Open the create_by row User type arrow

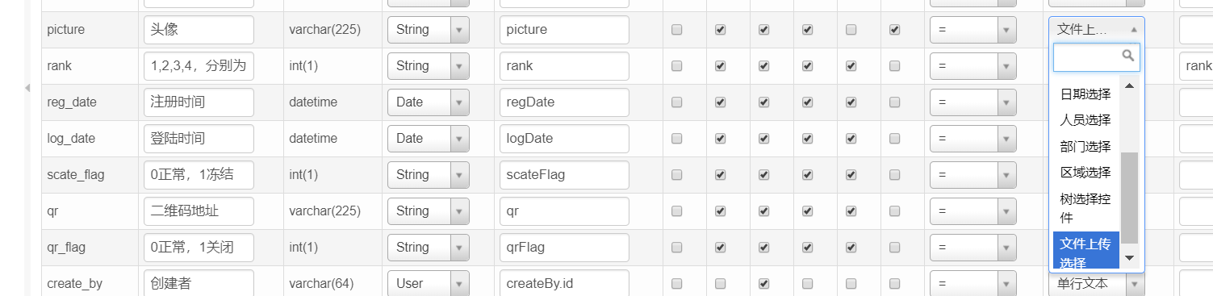459,284
